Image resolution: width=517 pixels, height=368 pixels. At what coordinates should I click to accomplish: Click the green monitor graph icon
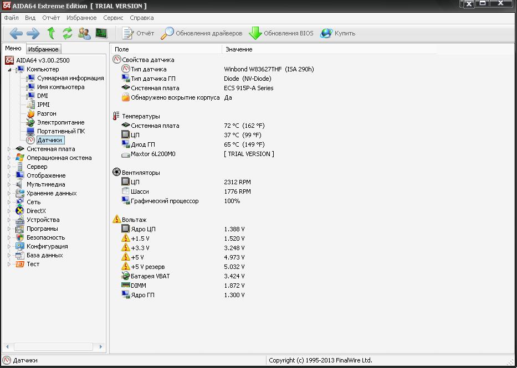tap(101, 33)
